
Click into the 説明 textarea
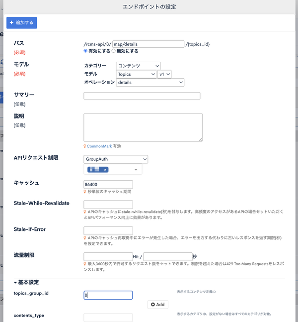[x=143, y=127]
